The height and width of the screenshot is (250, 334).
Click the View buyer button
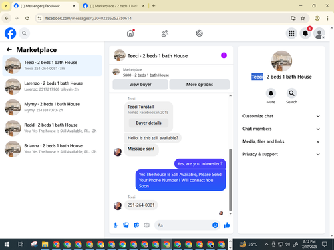[140, 85]
